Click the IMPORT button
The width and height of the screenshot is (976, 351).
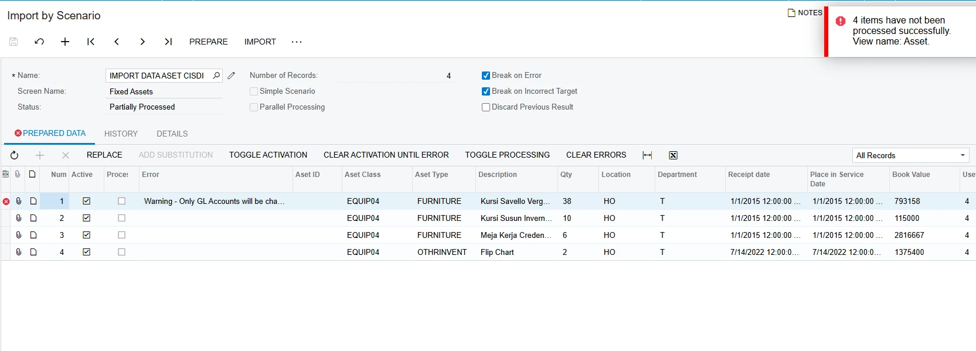(x=260, y=42)
